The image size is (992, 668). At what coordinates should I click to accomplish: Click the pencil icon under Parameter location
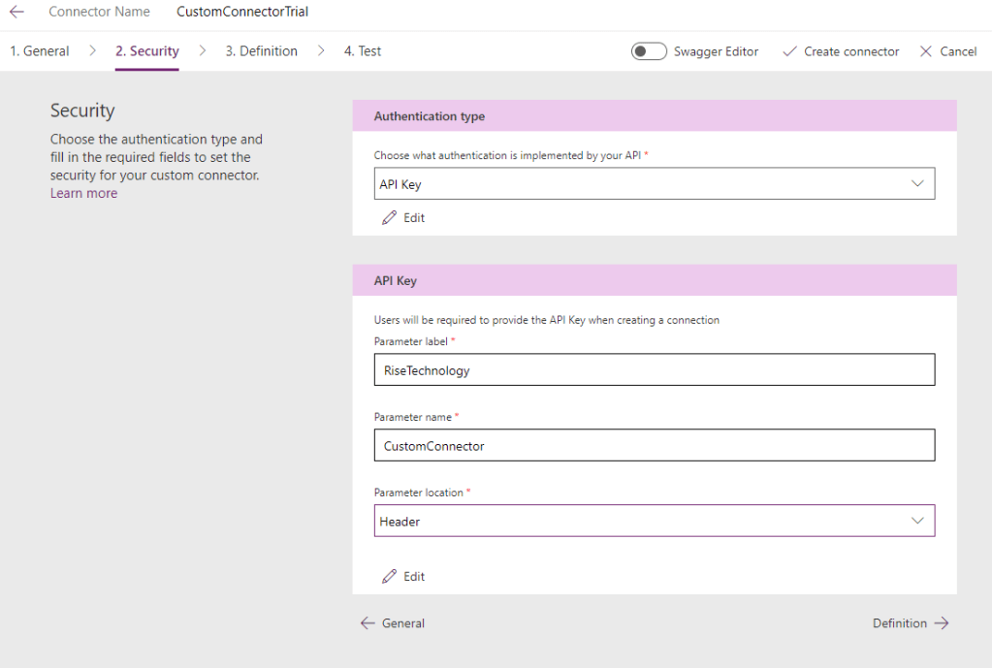390,577
